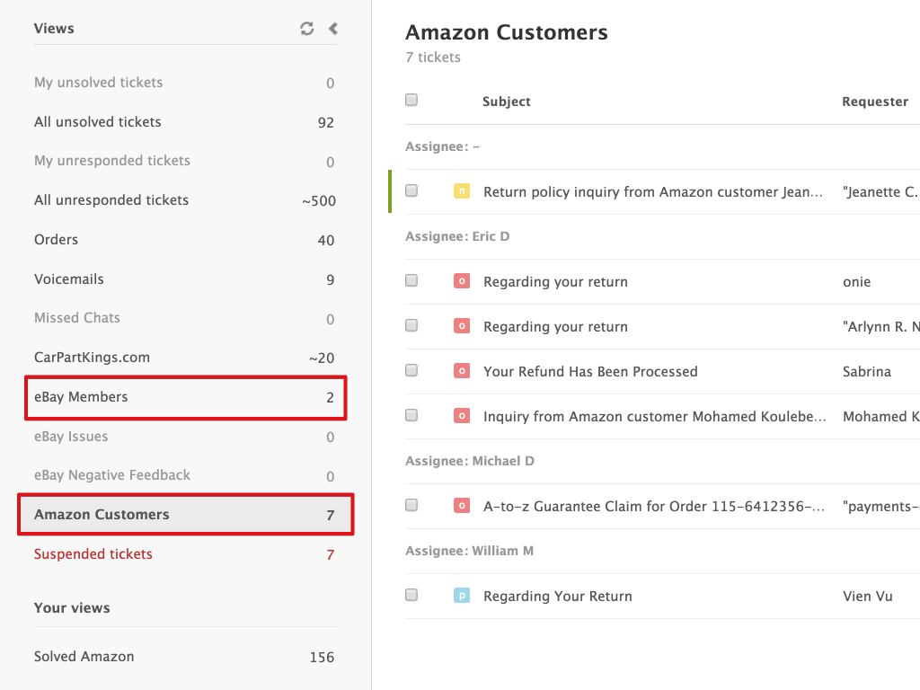Click yellow 'n' status badge on return policy ticket

(462, 191)
